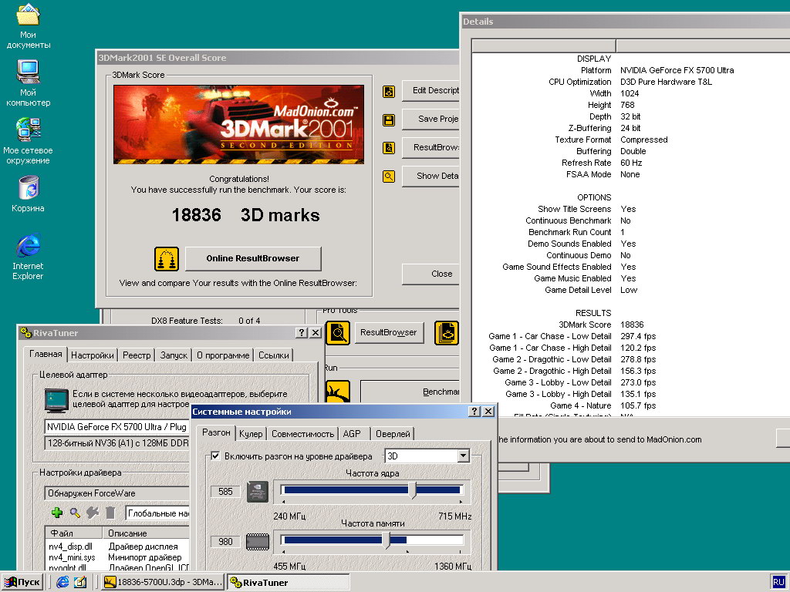Open the Совместимость tab
Screen dimensions: 790x592
(302, 433)
